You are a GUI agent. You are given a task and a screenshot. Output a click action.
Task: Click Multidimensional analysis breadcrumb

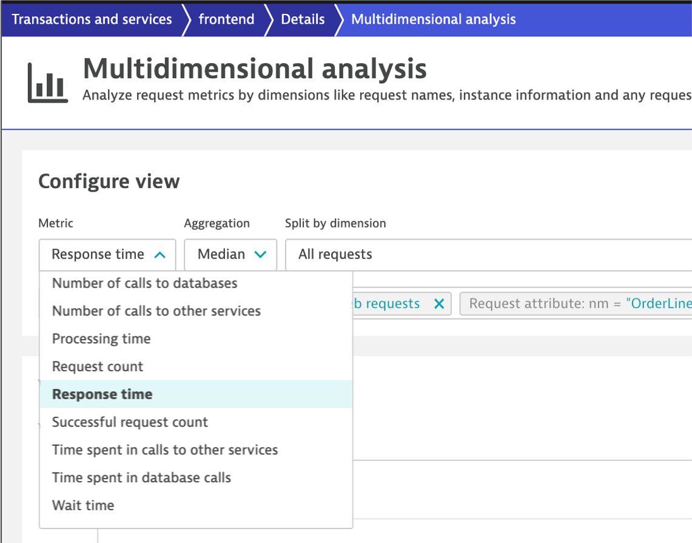[433, 19]
